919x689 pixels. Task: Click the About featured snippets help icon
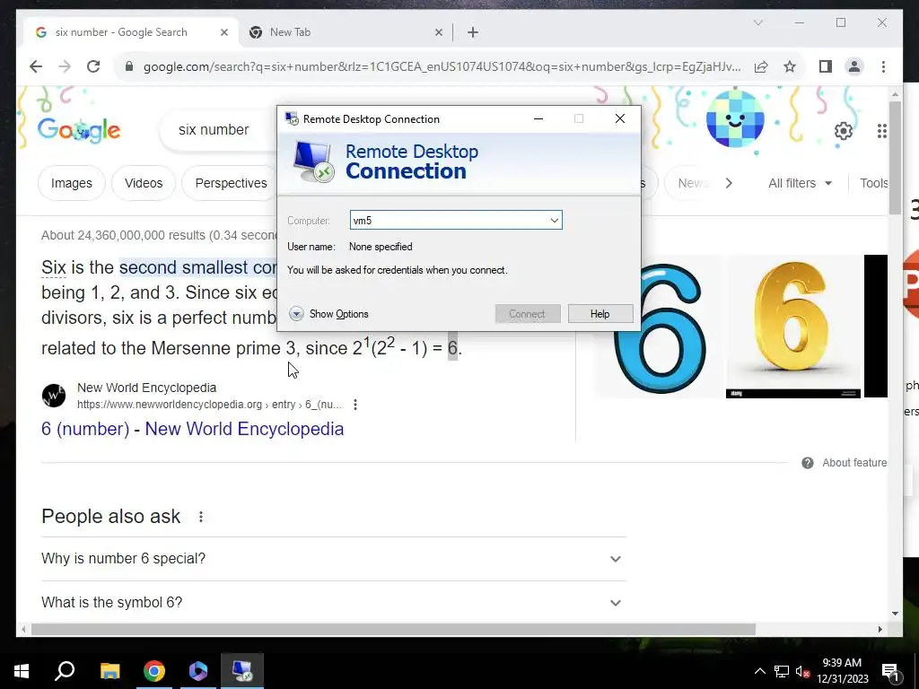pyautogui.click(x=808, y=463)
